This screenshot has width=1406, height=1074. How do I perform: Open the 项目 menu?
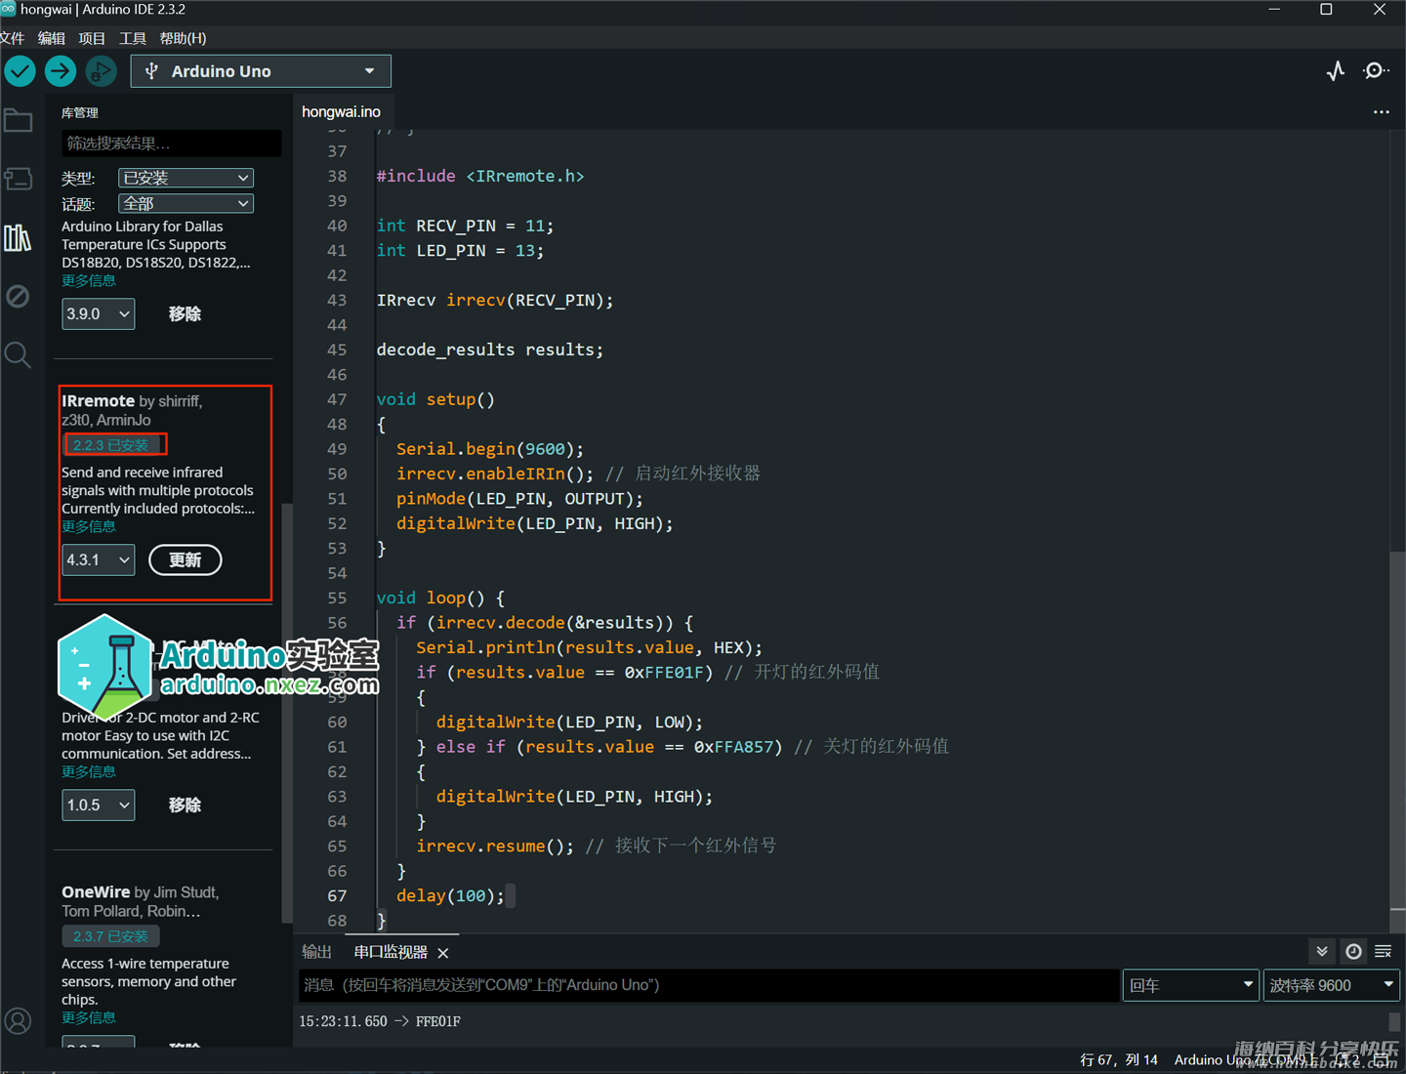click(92, 38)
